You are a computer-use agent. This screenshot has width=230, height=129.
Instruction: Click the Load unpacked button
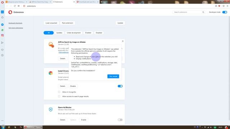(51, 23)
